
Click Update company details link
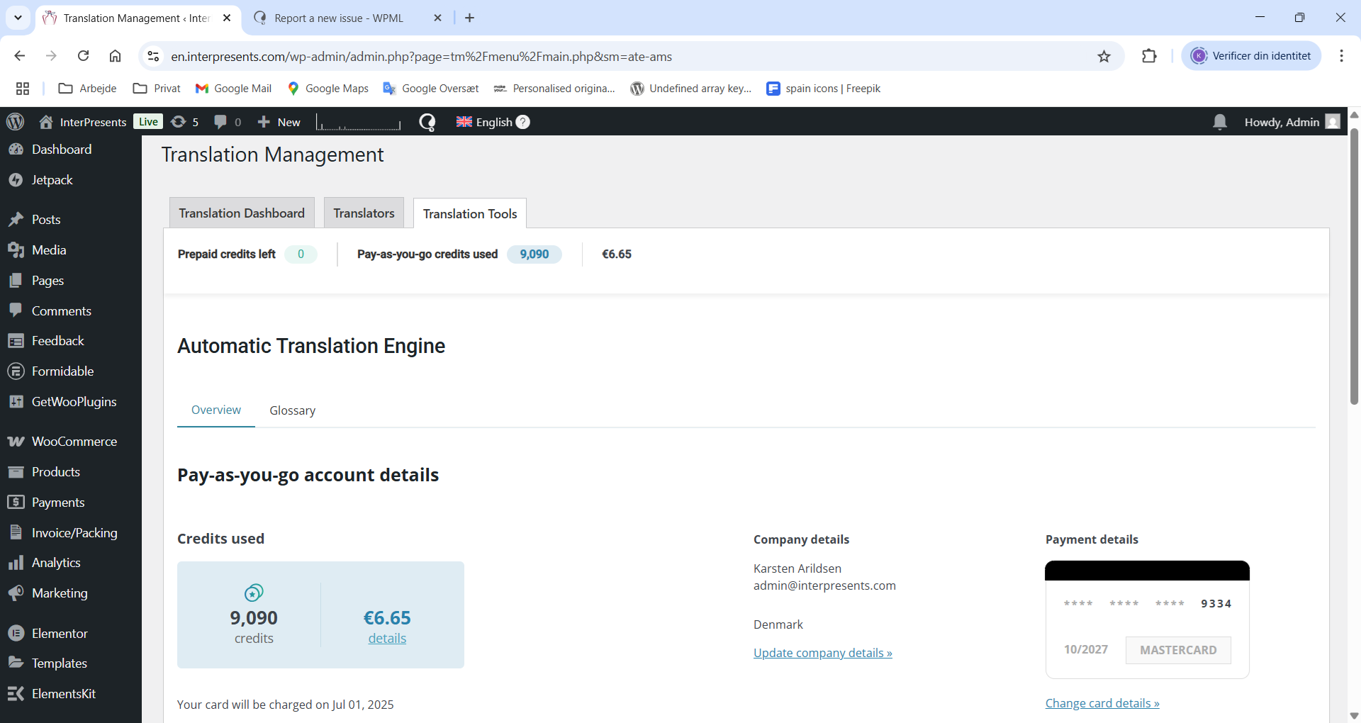[x=822, y=653]
